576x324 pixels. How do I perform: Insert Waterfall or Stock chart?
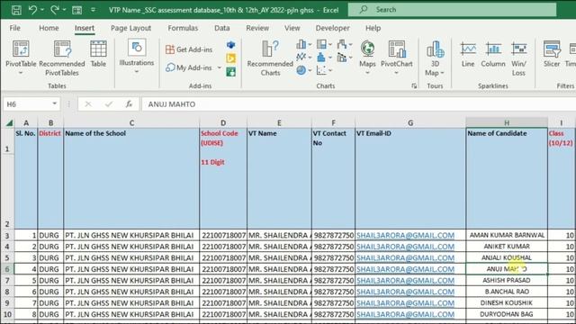[345, 44]
